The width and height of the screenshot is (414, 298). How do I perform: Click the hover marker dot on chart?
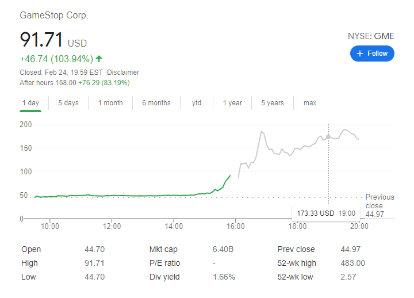(328, 137)
